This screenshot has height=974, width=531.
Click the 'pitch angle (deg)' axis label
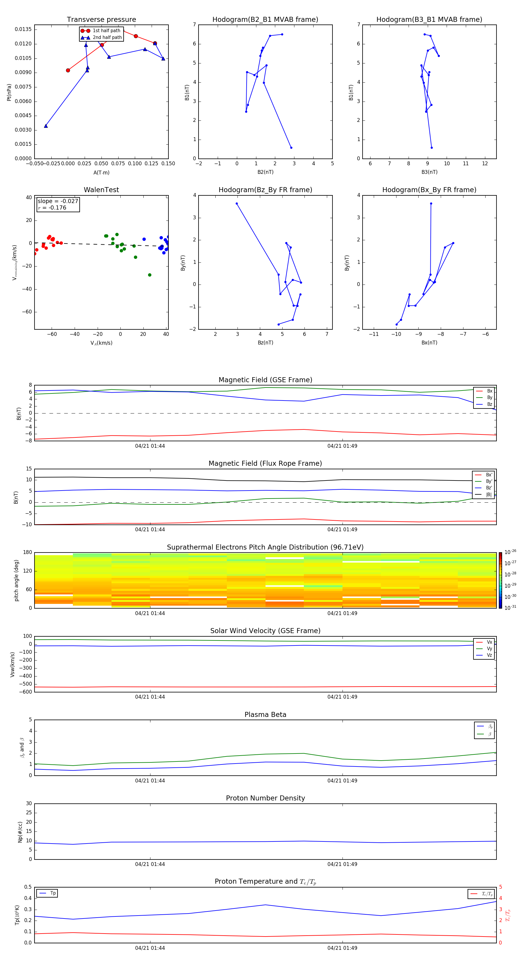pos(16,580)
